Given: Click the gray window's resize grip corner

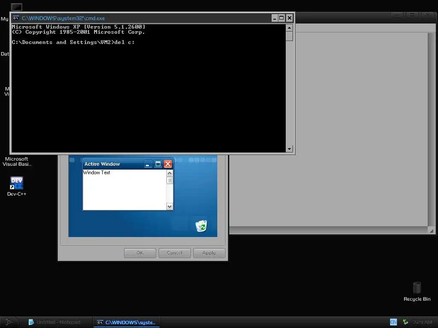Looking at the screenshot, I should [x=432, y=231].
